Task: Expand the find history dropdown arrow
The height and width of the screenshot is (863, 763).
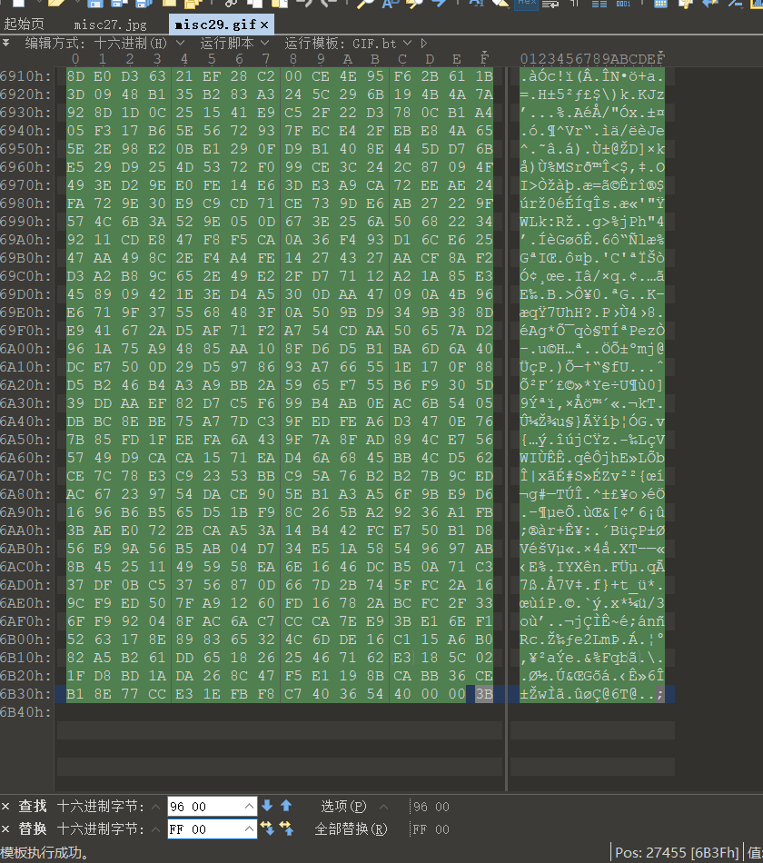Action: 250,807
